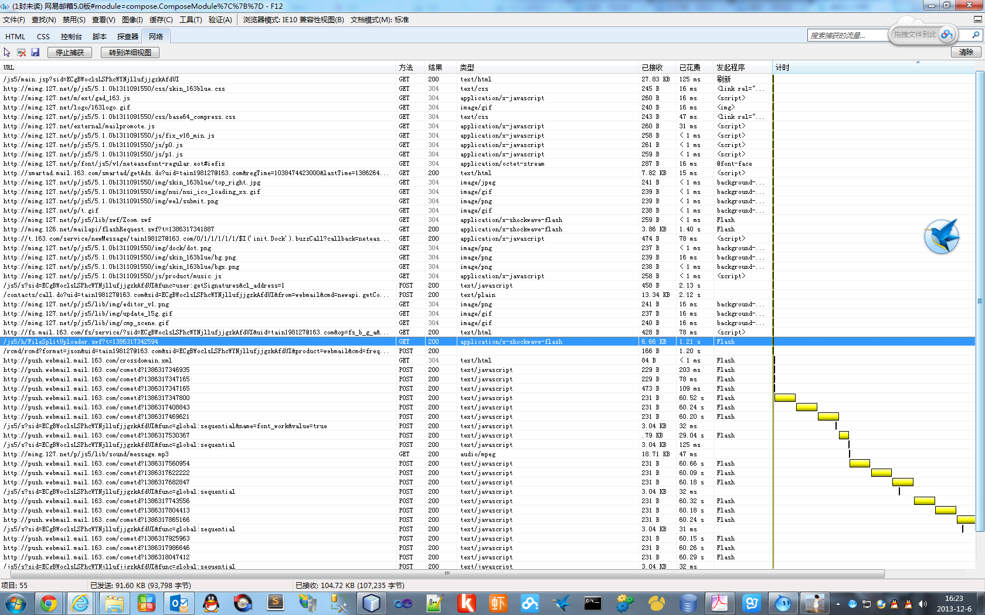Image resolution: width=985 pixels, height=615 pixels.
Task: Sort by the 类型 column header
Action: 548,67
